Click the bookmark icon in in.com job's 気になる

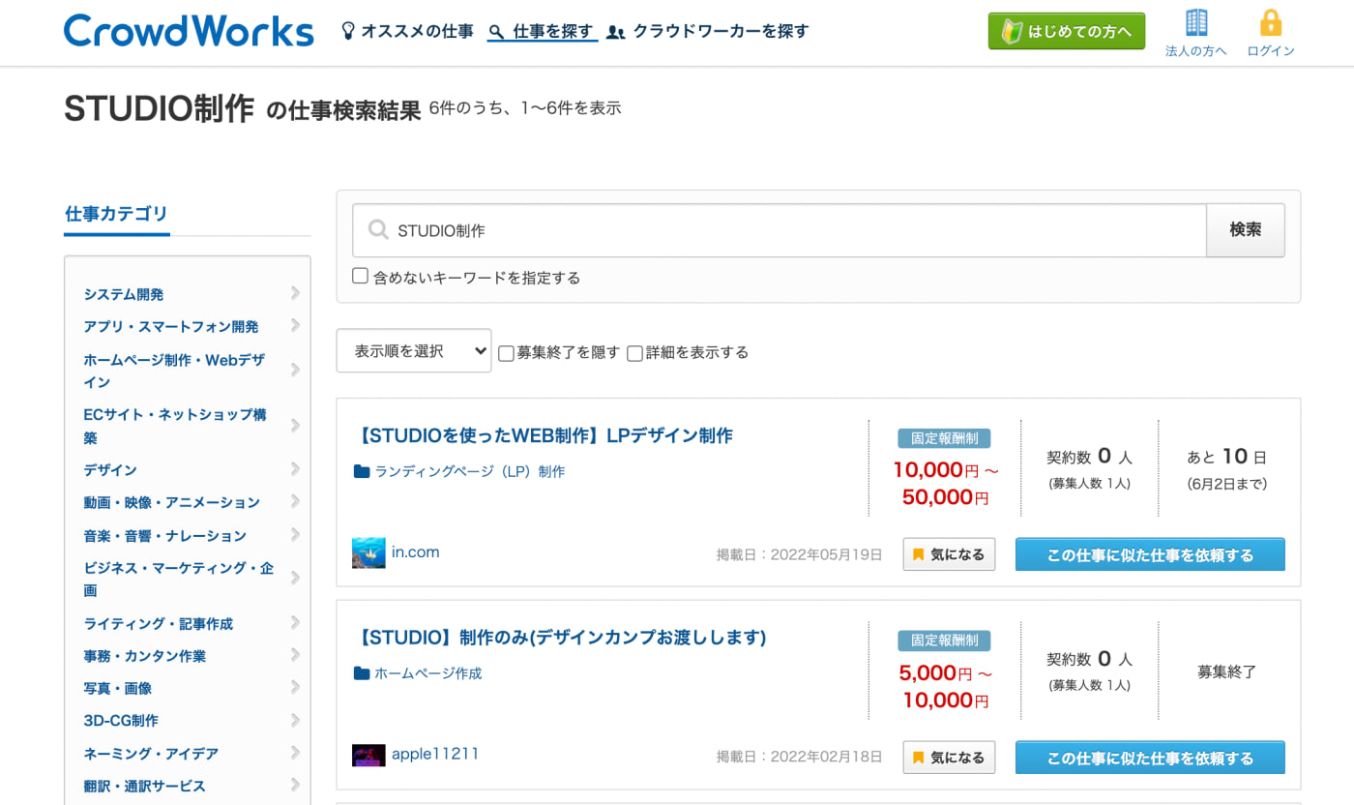(918, 554)
